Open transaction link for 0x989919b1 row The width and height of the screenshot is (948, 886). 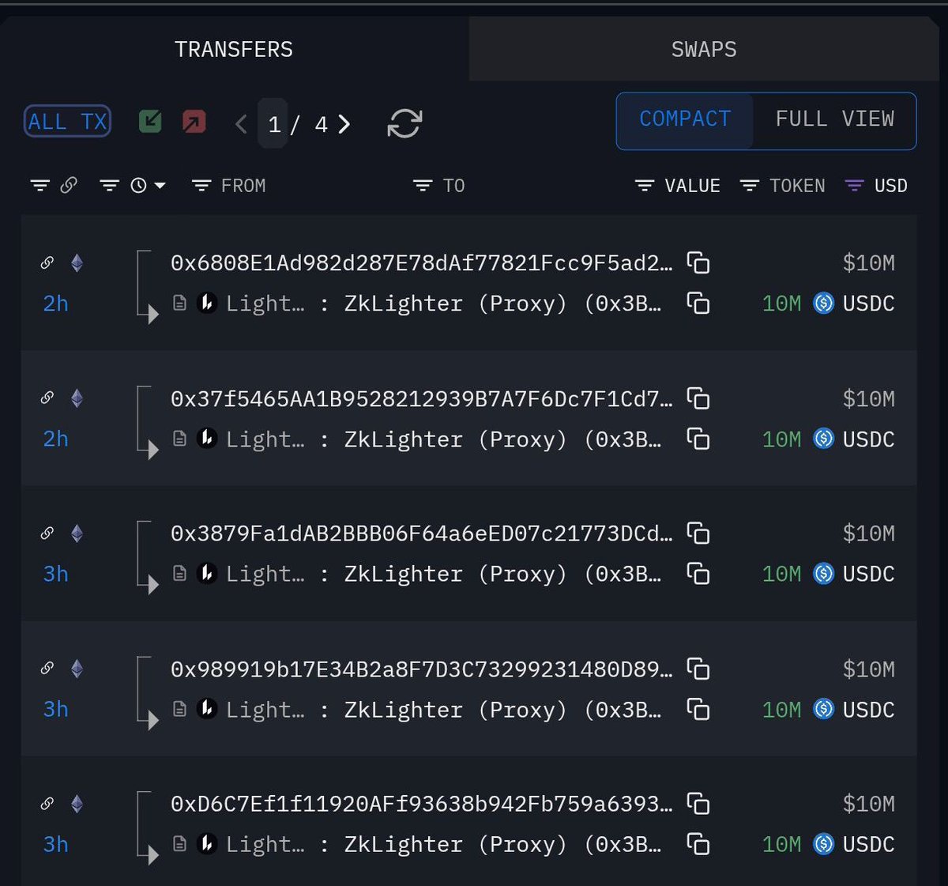[x=47, y=669]
